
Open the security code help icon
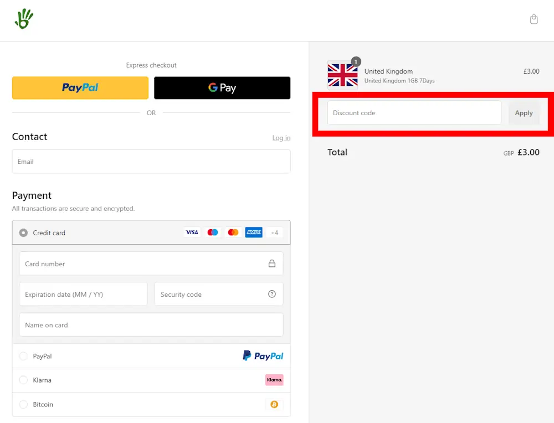[x=272, y=294]
